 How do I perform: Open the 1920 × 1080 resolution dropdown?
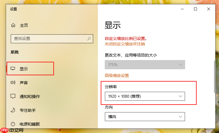[145, 96]
